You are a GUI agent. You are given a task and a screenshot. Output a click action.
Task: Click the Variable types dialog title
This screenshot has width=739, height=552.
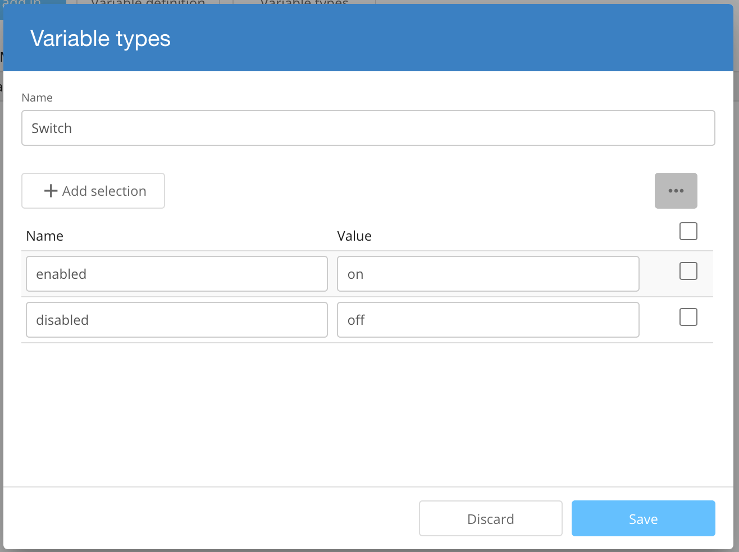(x=101, y=39)
